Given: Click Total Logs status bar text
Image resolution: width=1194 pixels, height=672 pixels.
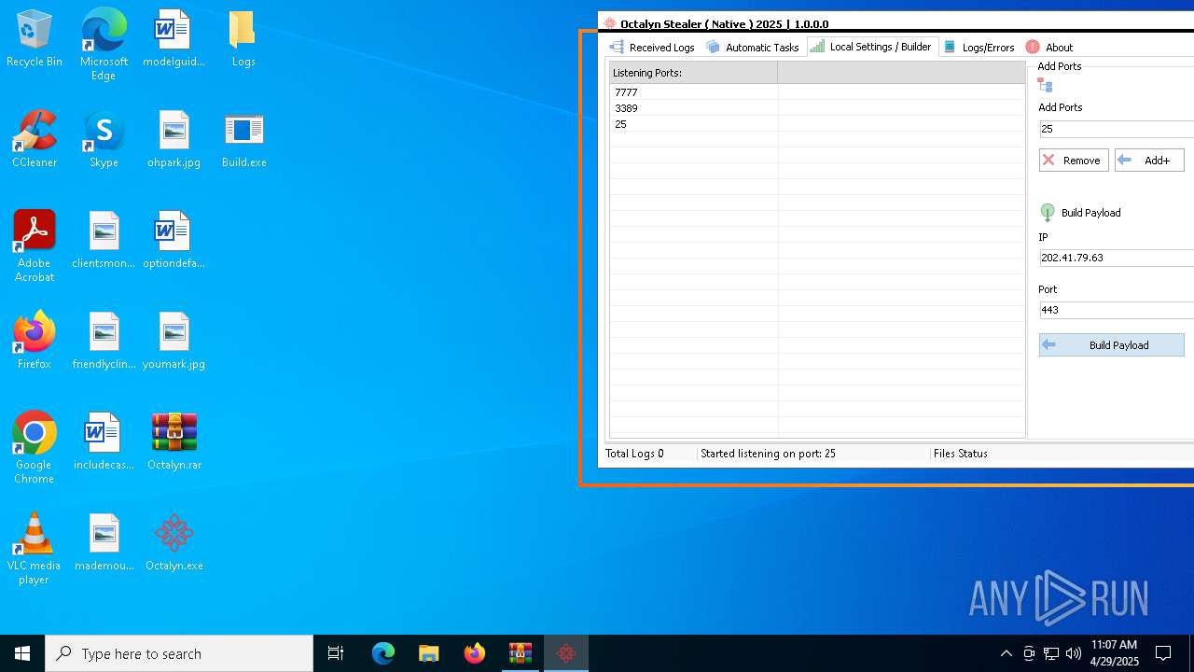Looking at the screenshot, I should [634, 454].
